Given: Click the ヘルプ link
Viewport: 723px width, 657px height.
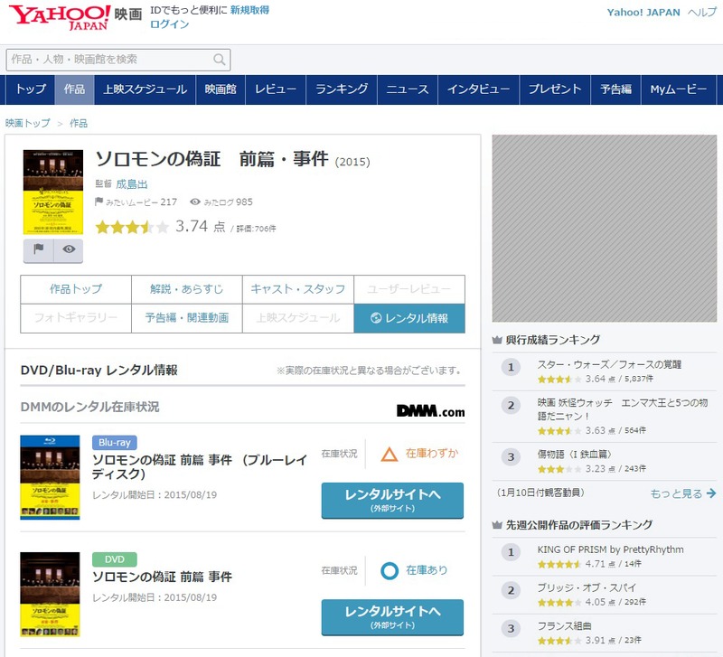Looking at the screenshot, I should (x=702, y=13).
